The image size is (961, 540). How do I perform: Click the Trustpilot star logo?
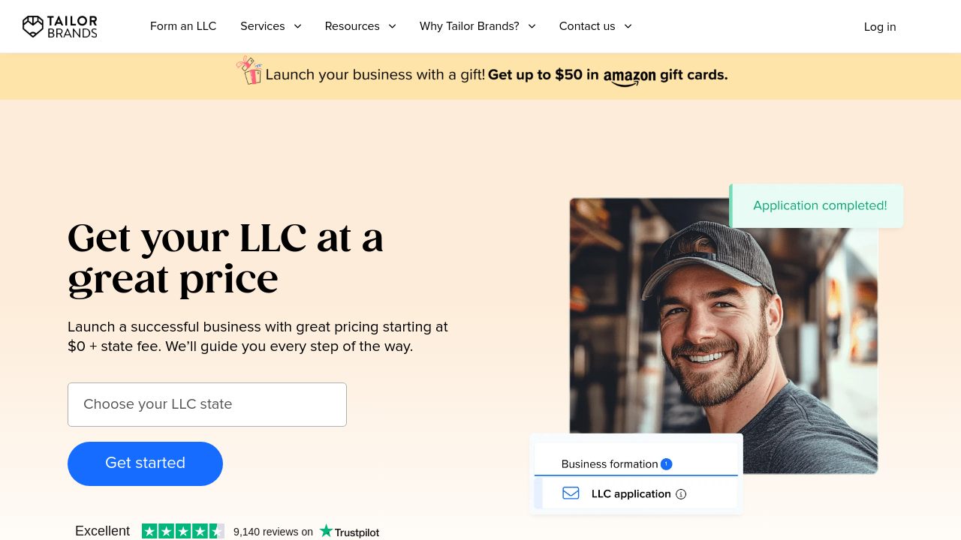[326, 531]
